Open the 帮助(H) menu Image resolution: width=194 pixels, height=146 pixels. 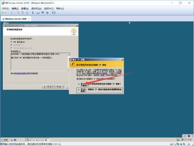[x=60, y=9]
